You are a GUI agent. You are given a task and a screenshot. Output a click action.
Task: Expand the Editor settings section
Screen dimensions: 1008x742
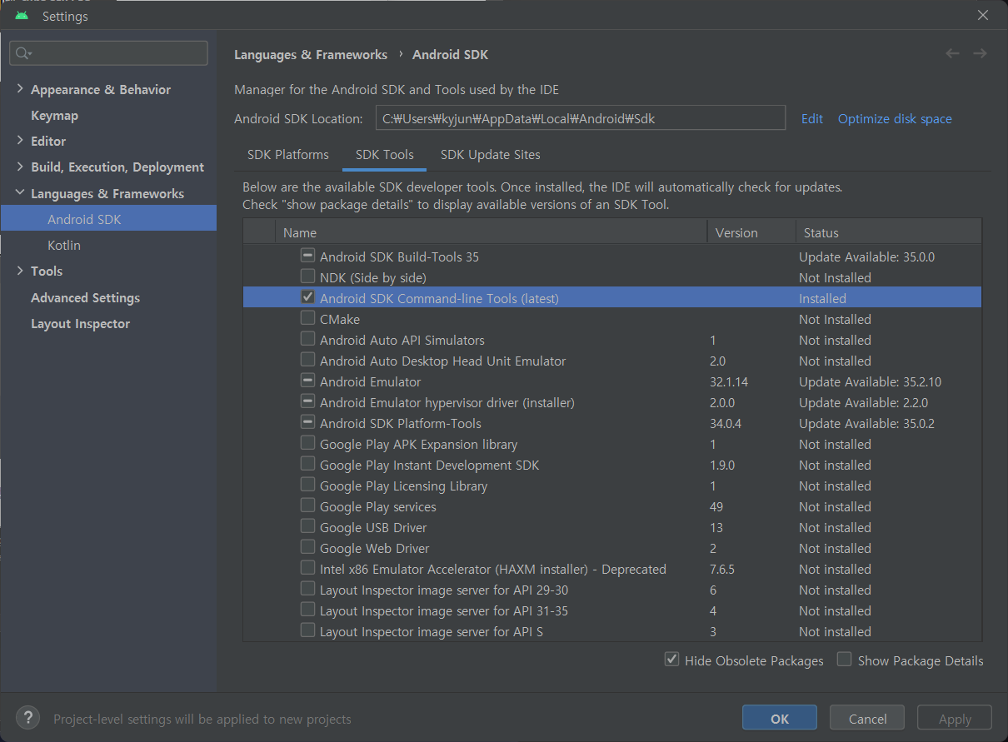[x=20, y=141]
